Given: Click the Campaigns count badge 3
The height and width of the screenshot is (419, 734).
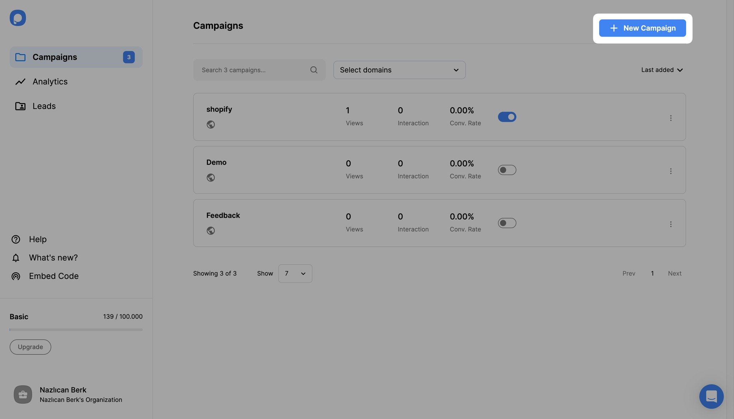Looking at the screenshot, I should click(x=129, y=57).
